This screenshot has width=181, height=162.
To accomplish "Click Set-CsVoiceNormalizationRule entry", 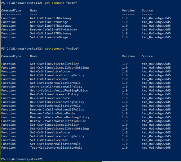I will tap(55, 144).
